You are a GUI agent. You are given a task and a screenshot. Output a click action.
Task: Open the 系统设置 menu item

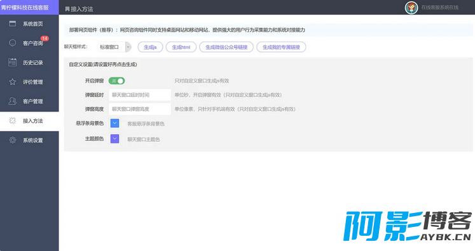(x=29, y=140)
